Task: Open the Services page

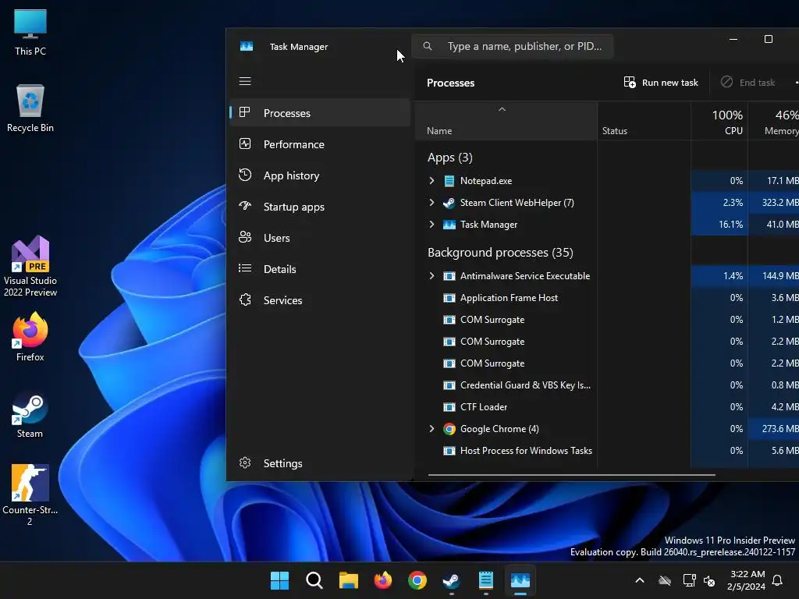Action: coord(320,300)
